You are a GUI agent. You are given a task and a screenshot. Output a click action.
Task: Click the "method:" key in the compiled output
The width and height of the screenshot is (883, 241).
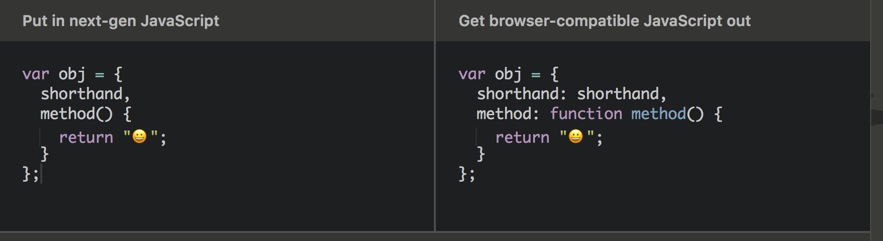tap(507, 114)
